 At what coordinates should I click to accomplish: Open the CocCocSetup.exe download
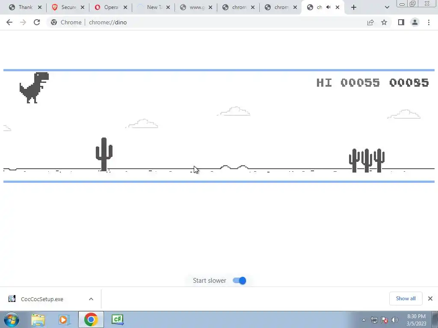[x=42, y=299]
